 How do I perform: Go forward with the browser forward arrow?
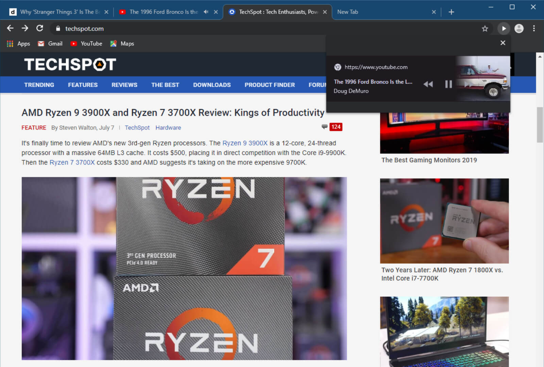point(25,28)
